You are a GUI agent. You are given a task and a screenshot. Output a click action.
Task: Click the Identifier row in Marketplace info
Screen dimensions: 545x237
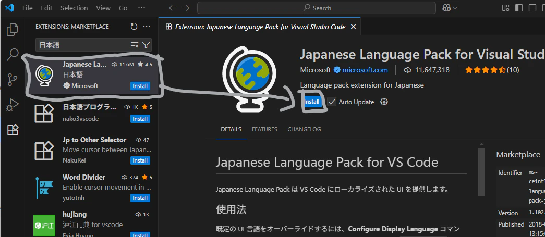tap(520, 186)
